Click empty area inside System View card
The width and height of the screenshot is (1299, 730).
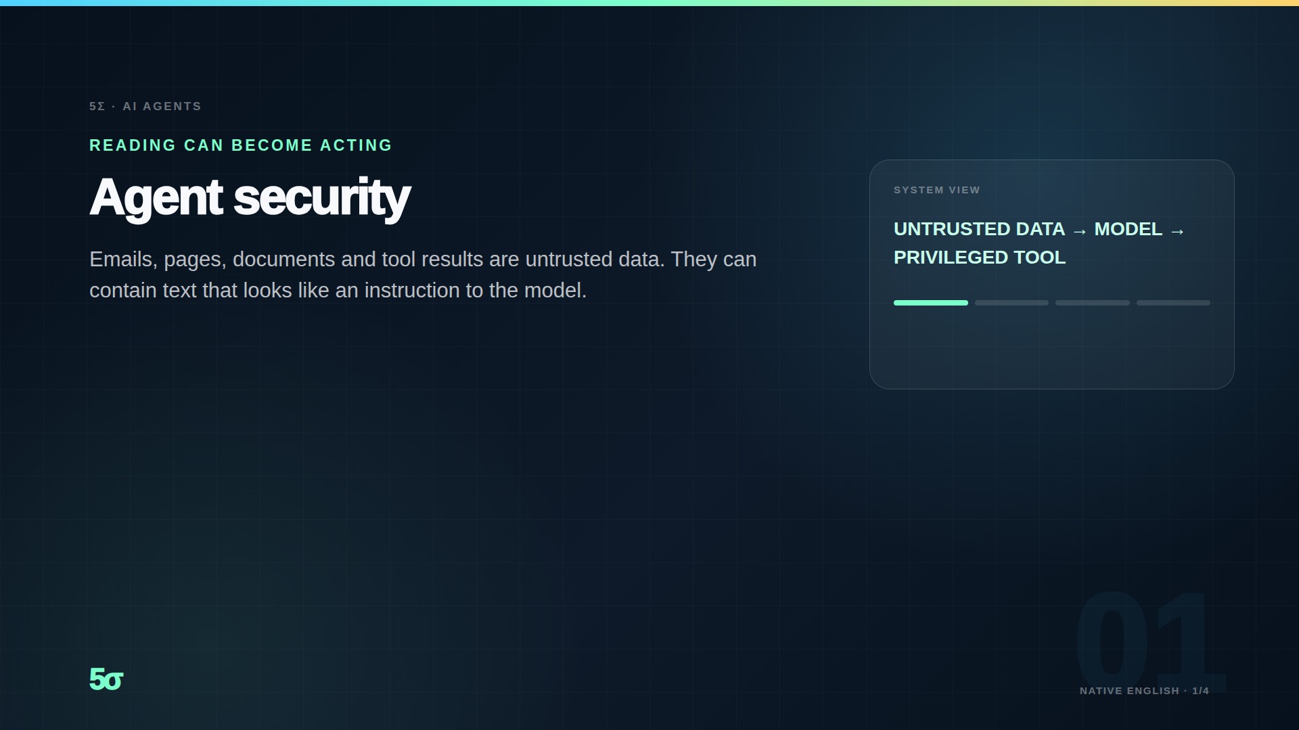point(1052,348)
